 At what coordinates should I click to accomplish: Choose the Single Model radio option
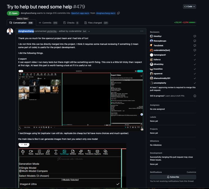(x=20, y=168)
